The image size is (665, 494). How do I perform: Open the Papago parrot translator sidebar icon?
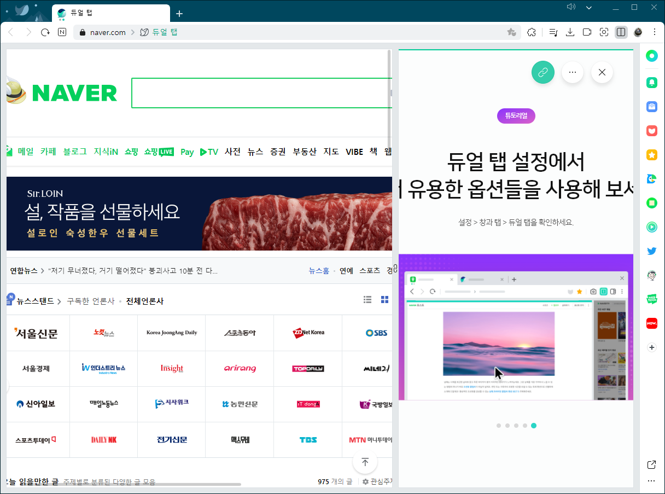point(651,179)
